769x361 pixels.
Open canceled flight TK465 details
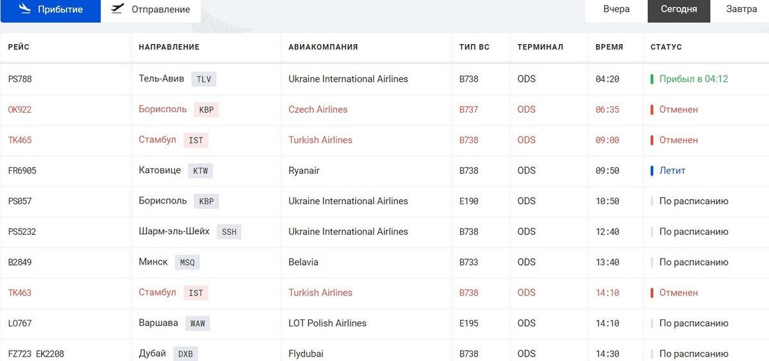click(x=384, y=140)
